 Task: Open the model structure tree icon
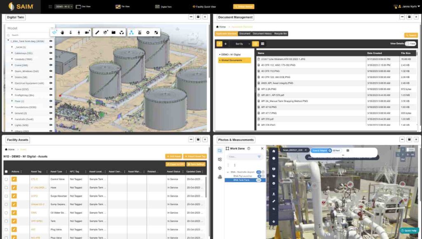tap(131, 32)
